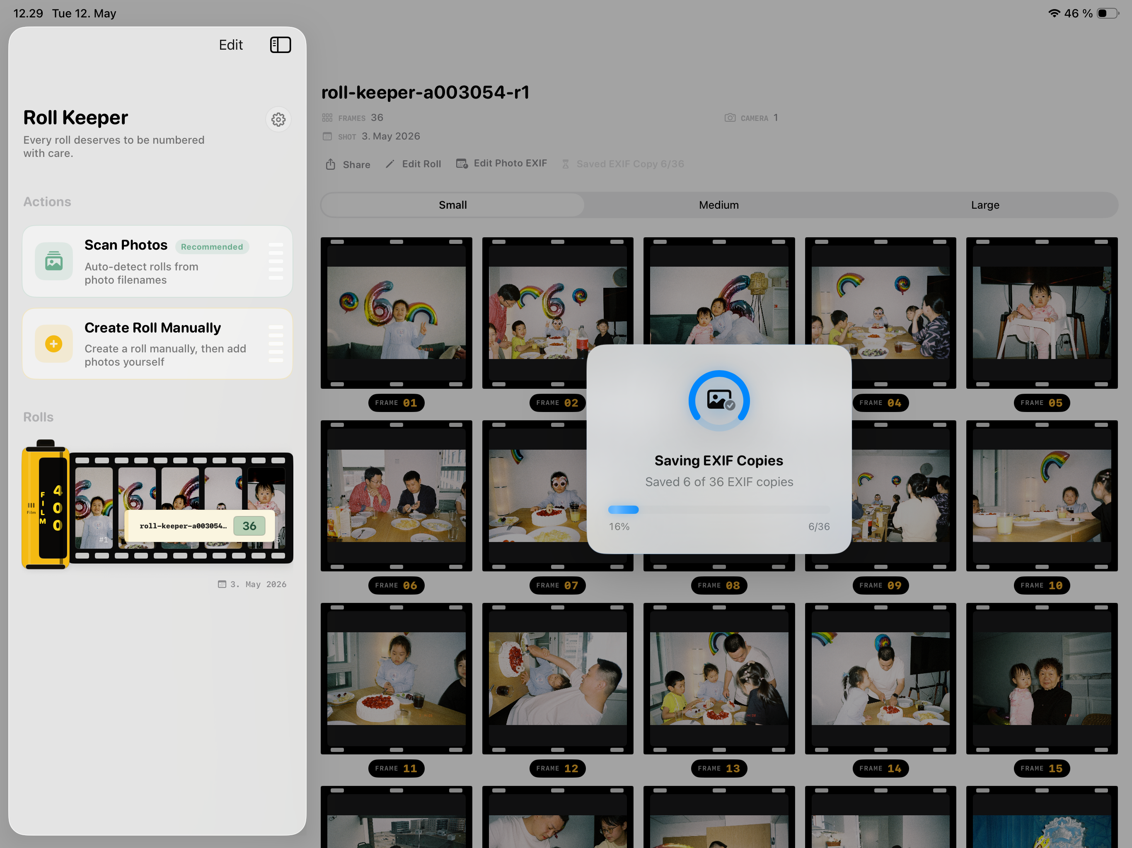
Task: Tap the Saving EXIF Copies progress ring icon
Action: 719,400
